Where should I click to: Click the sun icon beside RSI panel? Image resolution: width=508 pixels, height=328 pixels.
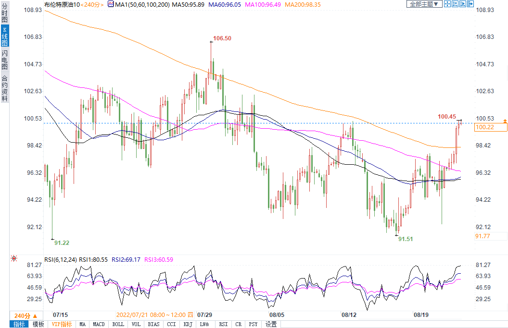click(14, 258)
